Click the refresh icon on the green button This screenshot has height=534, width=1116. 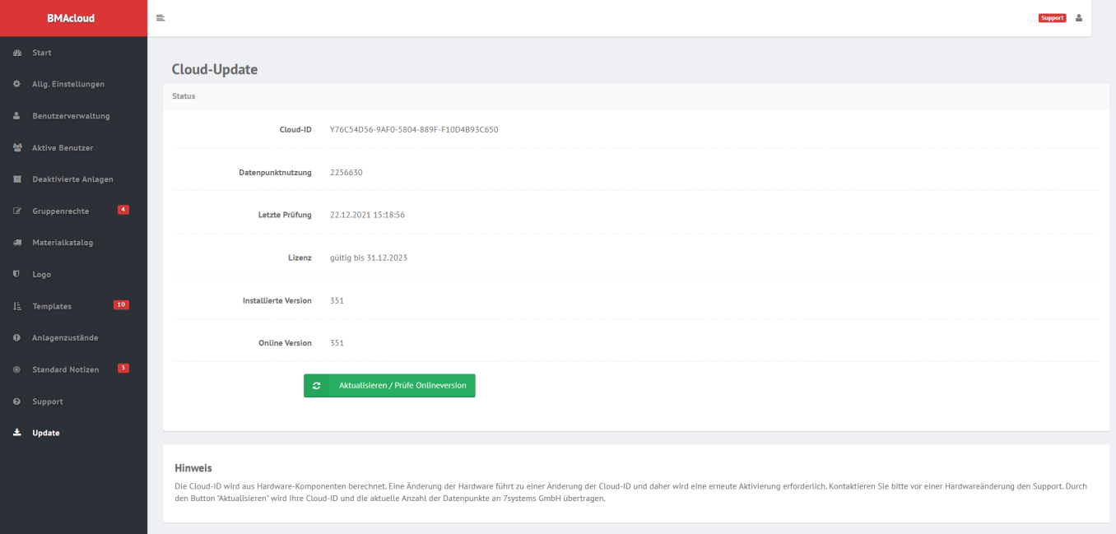[316, 385]
